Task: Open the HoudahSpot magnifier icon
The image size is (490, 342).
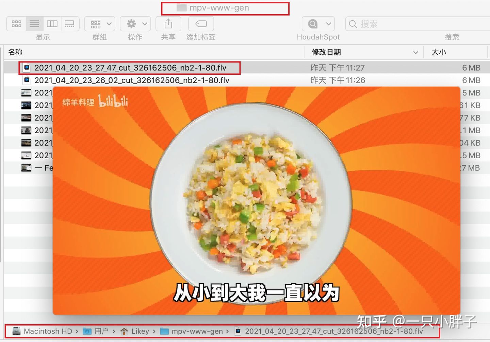Action: point(312,24)
